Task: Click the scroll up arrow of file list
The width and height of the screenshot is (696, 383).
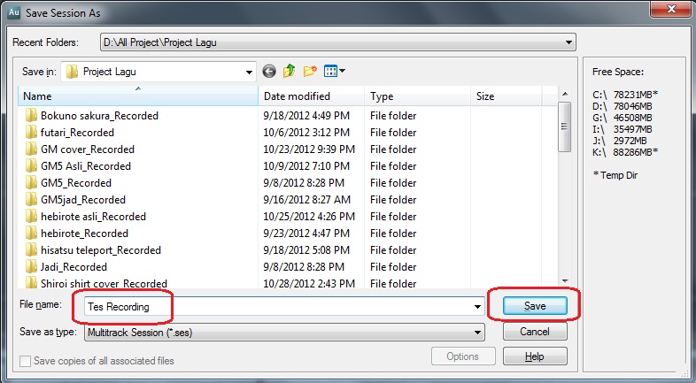Action: coord(565,94)
